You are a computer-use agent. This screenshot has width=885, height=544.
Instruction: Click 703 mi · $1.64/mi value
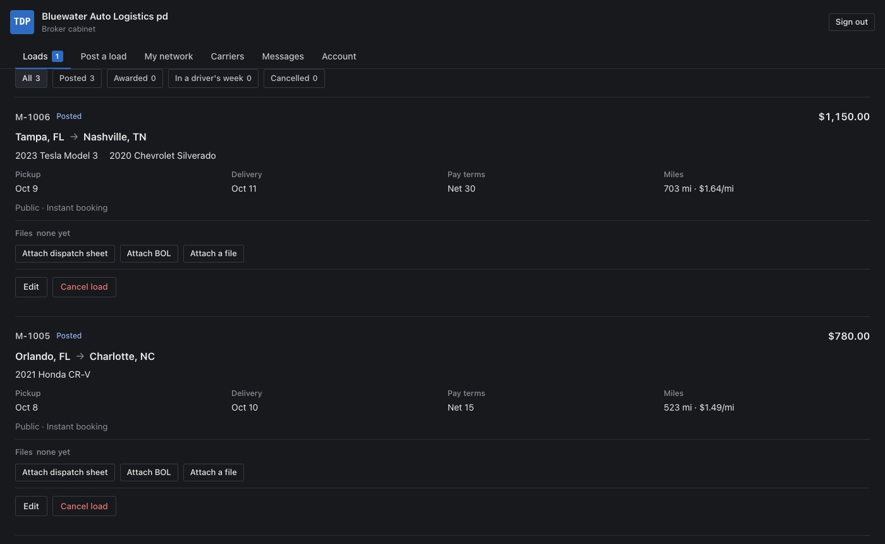pyautogui.click(x=699, y=189)
